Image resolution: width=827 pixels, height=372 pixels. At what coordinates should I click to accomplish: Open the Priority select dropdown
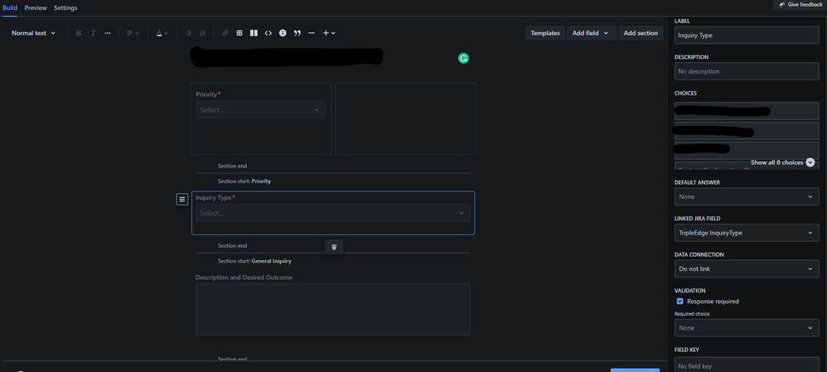pos(260,109)
